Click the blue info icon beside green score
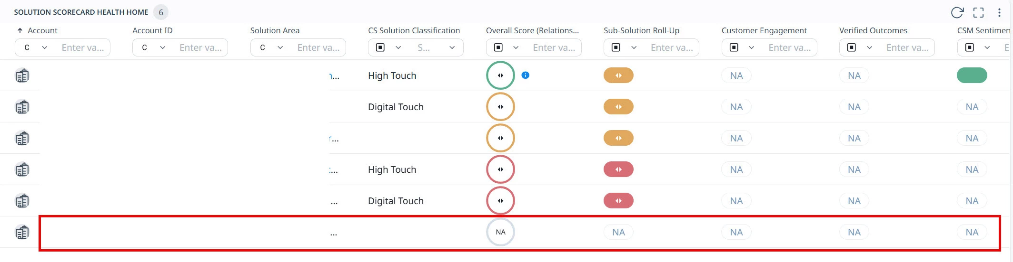 525,75
